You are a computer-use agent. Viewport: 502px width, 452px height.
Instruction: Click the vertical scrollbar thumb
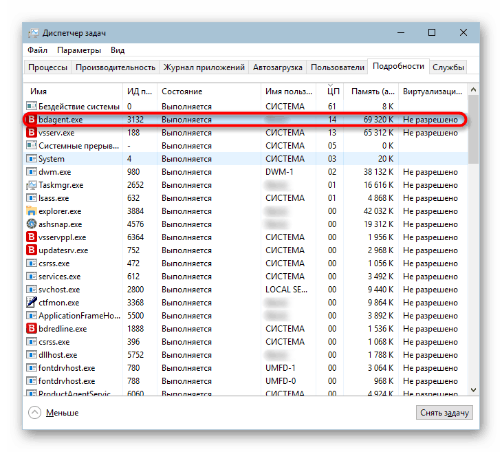[474, 129]
